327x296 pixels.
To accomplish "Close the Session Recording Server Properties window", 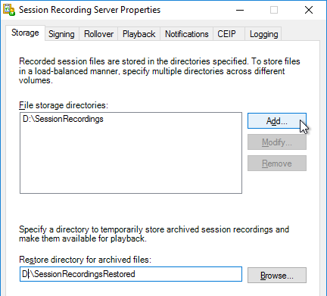I will coord(309,10).
